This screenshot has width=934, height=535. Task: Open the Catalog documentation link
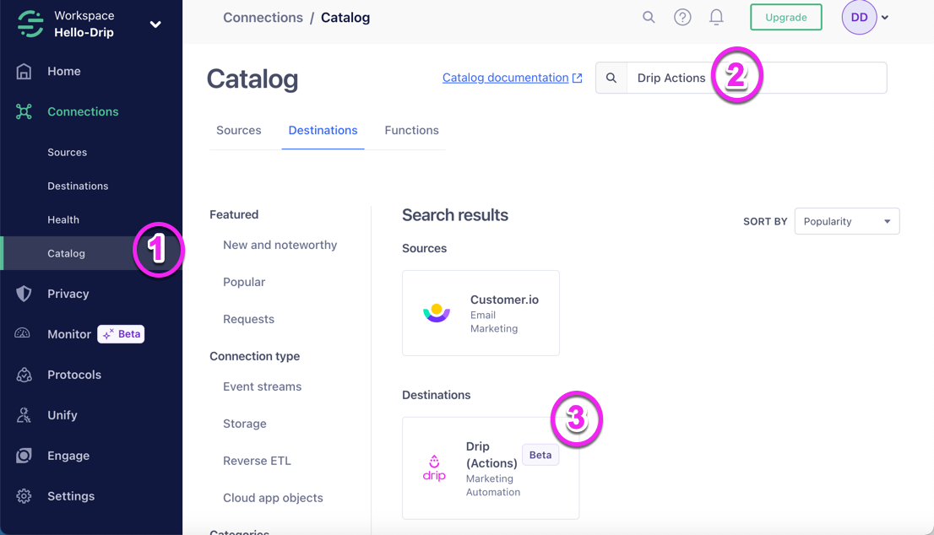(x=505, y=78)
